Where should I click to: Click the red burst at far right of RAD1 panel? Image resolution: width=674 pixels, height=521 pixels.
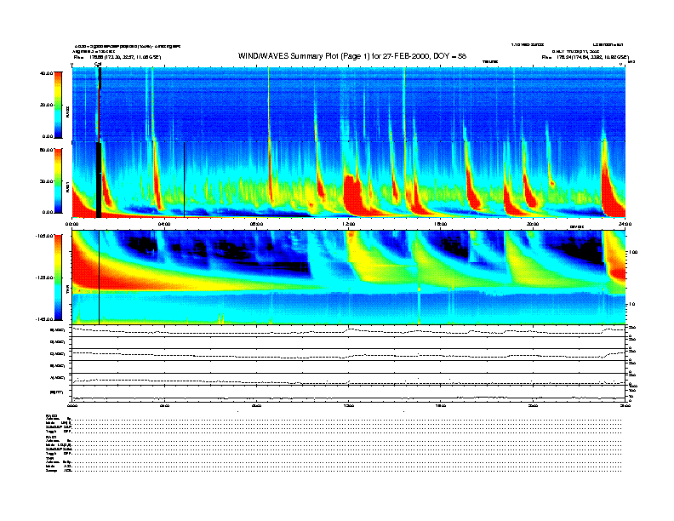click(611, 189)
